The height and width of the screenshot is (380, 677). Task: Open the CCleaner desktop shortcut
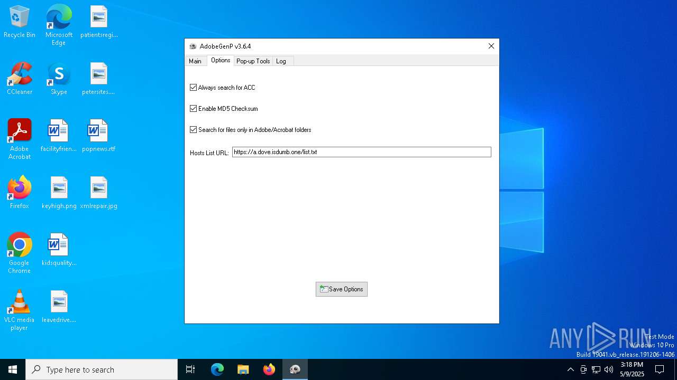click(20, 79)
